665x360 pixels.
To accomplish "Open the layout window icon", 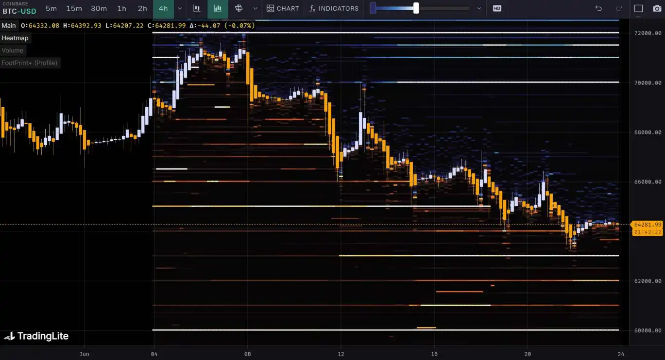I will (638, 8).
